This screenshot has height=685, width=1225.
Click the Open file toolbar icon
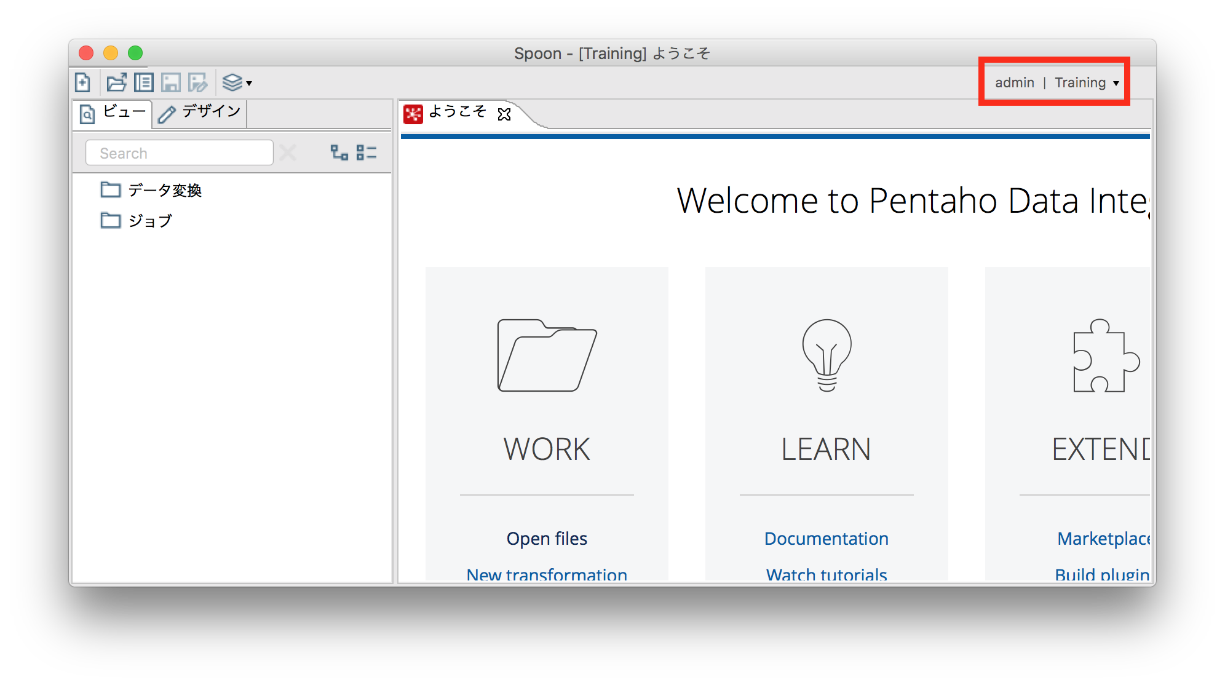click(x=116, y=82)
